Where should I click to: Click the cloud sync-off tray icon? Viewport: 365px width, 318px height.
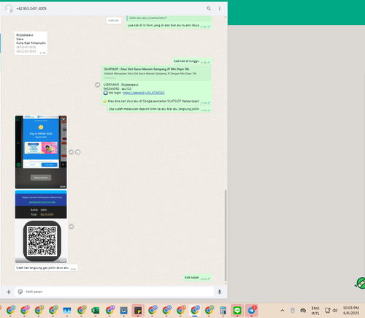point(303,311)
